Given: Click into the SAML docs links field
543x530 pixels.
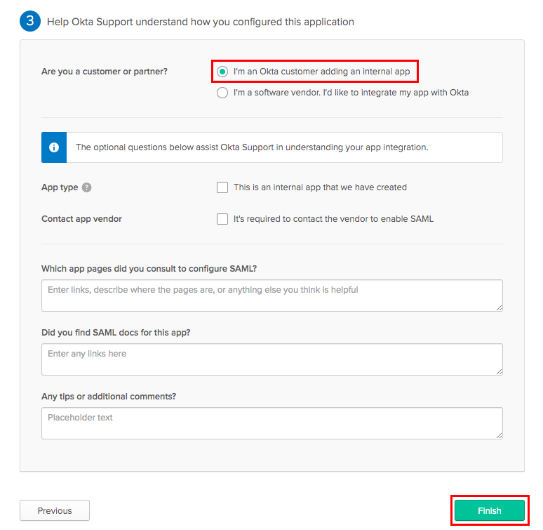Looking at the screenshot, I should pos(271,359).
